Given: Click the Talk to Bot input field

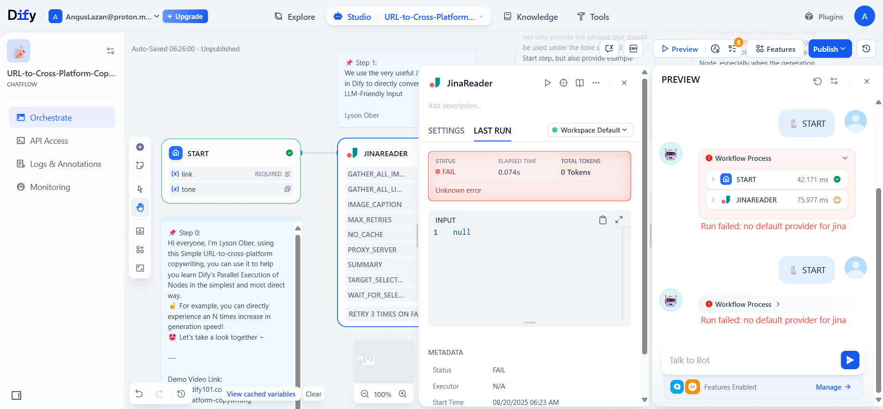Looking at the screenshot, I should [x=752, y=360].
